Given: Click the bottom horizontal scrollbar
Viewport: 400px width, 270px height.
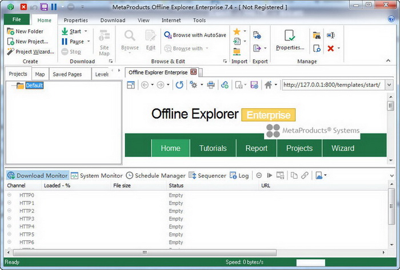Looking at the screenshot, I should click(x=145, y=252).
